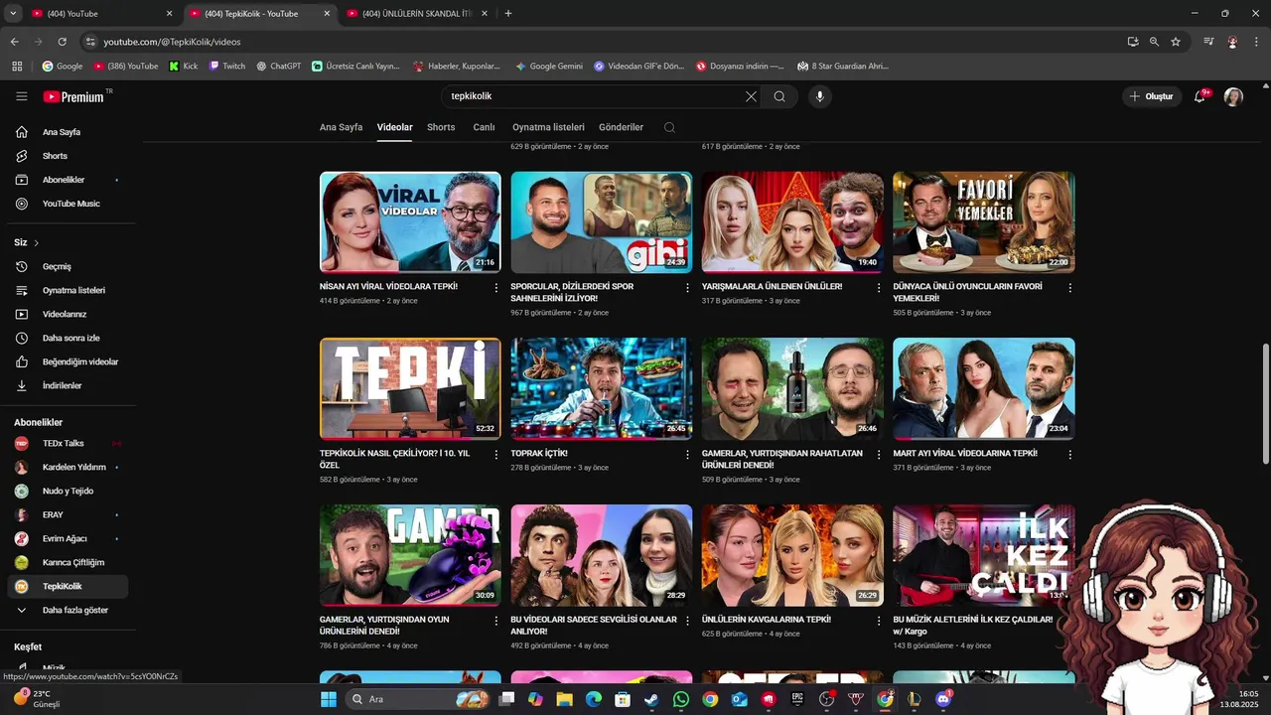This screenshot has height=715, width=1271.
Task: Click the YouTube search input field
Action: pyautogui.click(x=596, y=96)
